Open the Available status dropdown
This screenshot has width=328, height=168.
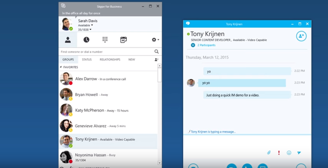[86, 25]
